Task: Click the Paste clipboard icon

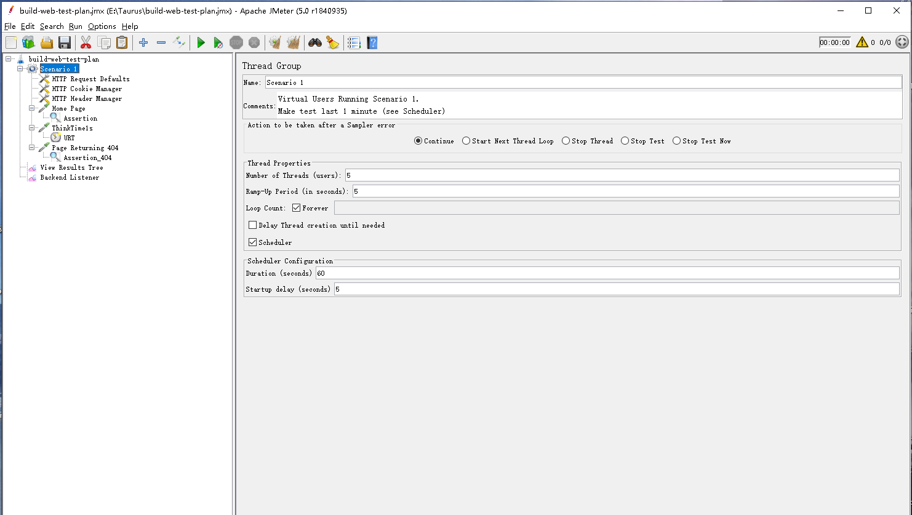Action: [x=122, y=42]
